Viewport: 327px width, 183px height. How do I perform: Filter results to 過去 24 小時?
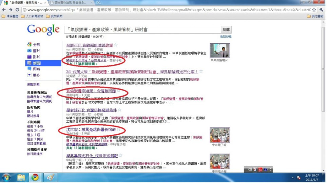coord(36,130)
